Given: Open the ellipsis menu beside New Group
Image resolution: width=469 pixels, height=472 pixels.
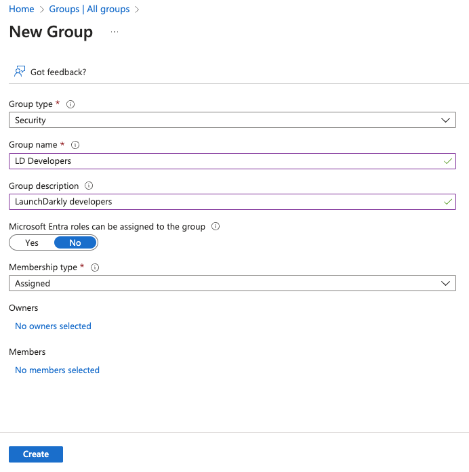Looking at the screenshot, I should click(115, 33).
